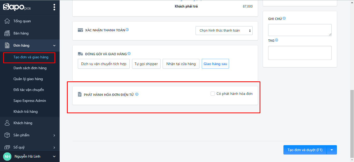This screenshot has width=354, height=162.
Task: Select Tạo đơn và giao hàng
Action: point(31,57)
